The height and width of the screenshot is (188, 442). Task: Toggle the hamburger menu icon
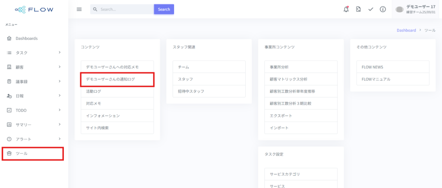pos(79,9)
